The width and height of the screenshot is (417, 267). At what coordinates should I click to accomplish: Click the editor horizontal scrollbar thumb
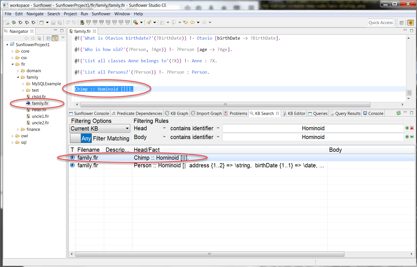point(225,104)
